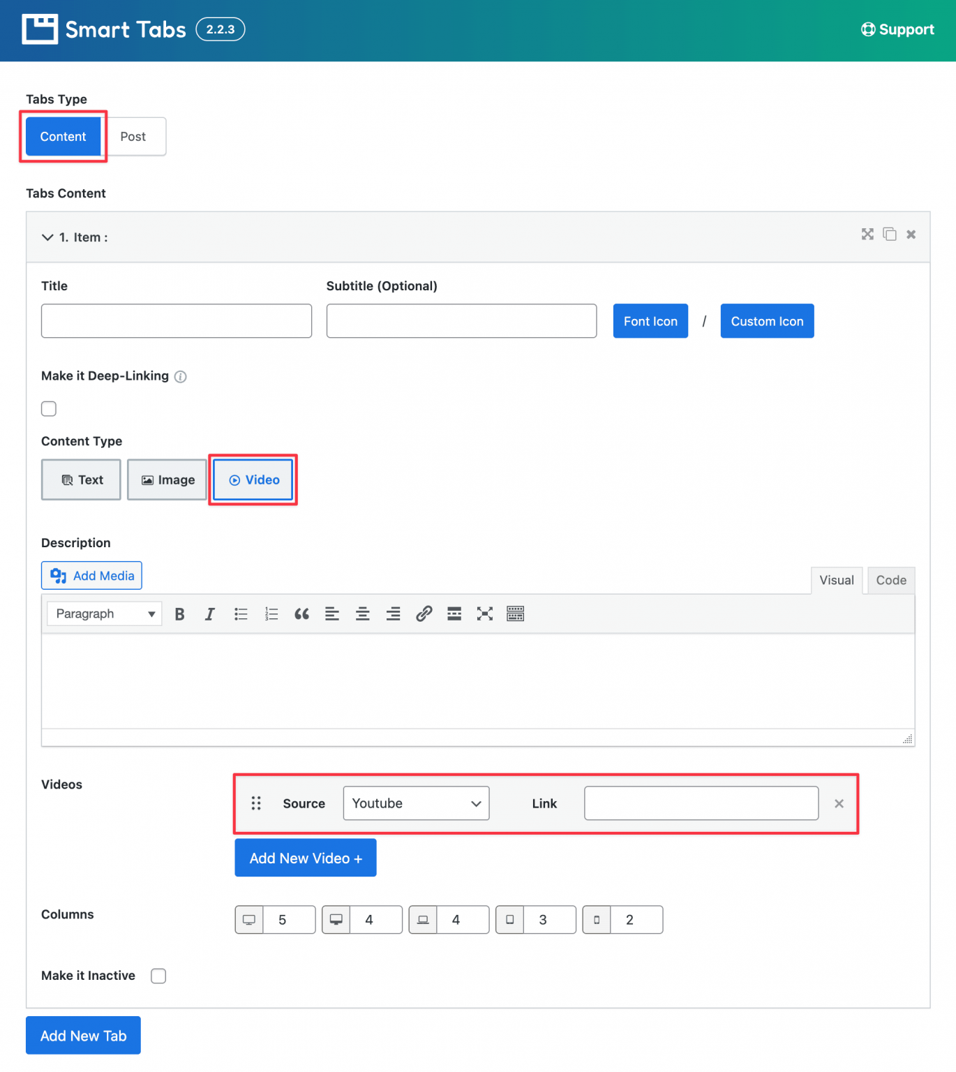Duplicate the first tab item
The width and height of the screenshot is (956, 1072).
tap(889, 234)
